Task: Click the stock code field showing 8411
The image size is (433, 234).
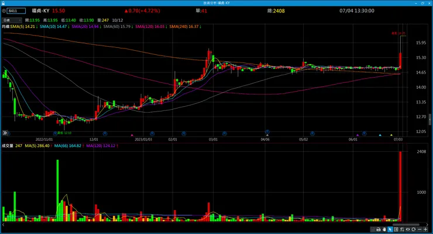Action: 16,11
